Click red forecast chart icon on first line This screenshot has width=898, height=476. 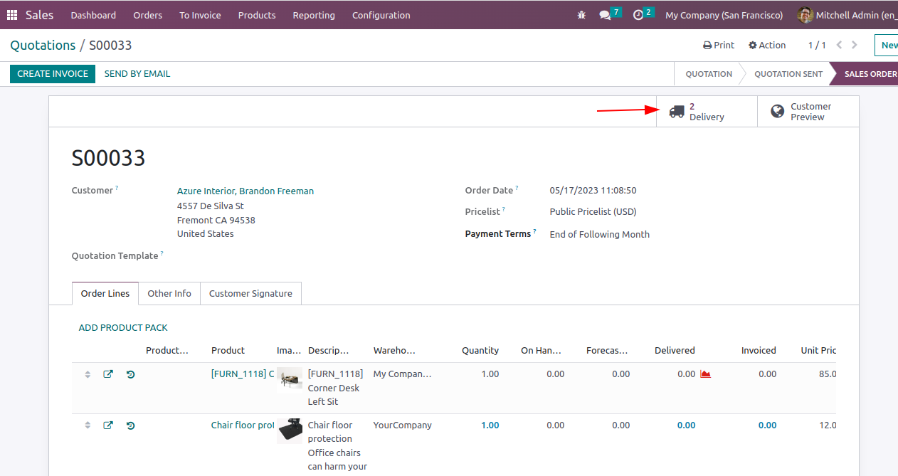click(x=705, y=374)
